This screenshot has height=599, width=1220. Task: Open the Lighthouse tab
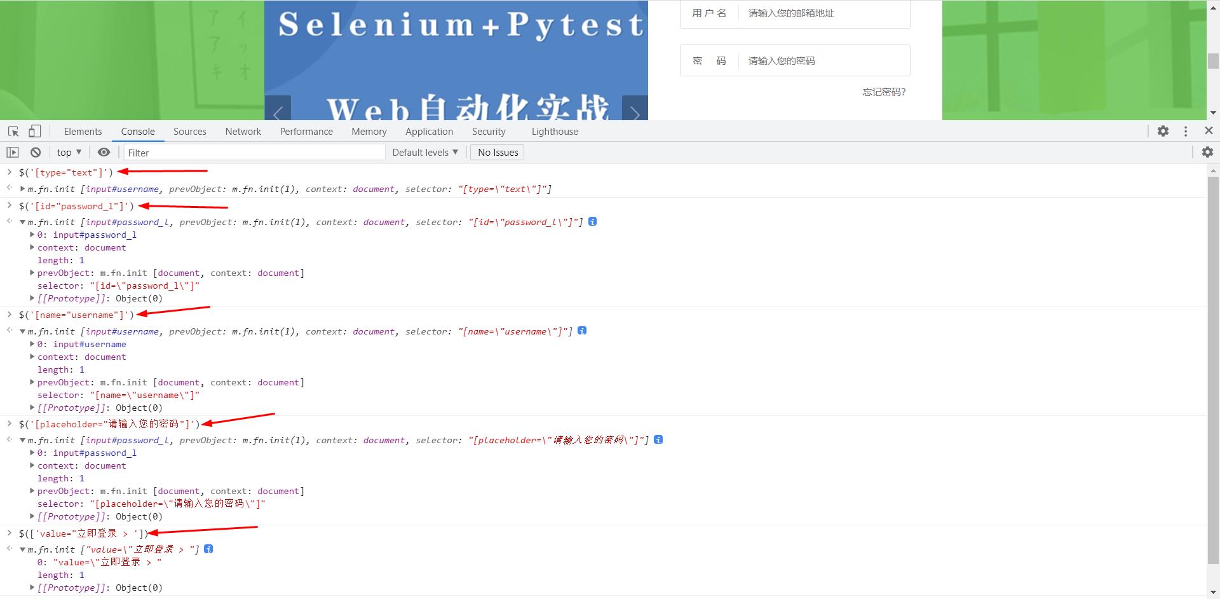(555, 132)
